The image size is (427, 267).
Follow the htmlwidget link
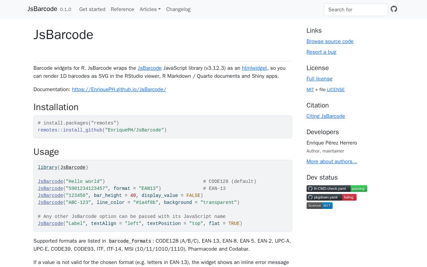[255, 68]
